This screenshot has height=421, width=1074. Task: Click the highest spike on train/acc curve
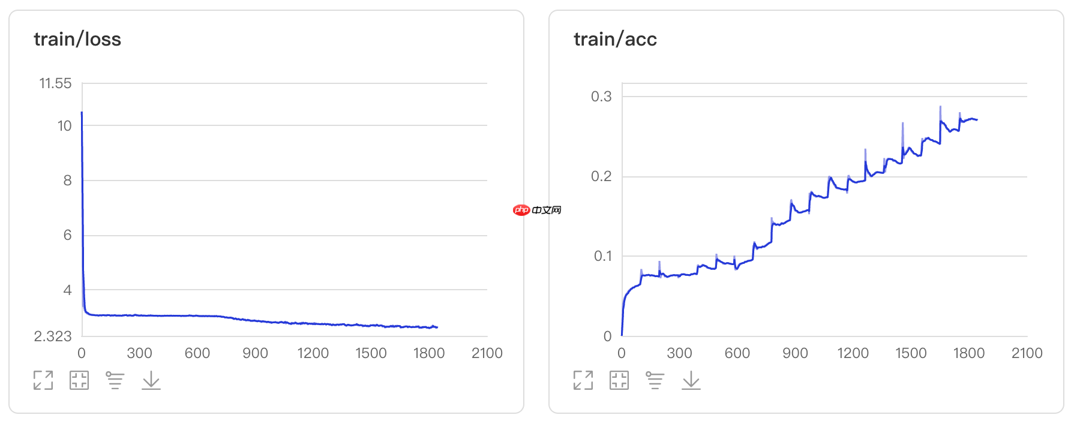coord(940,107)
